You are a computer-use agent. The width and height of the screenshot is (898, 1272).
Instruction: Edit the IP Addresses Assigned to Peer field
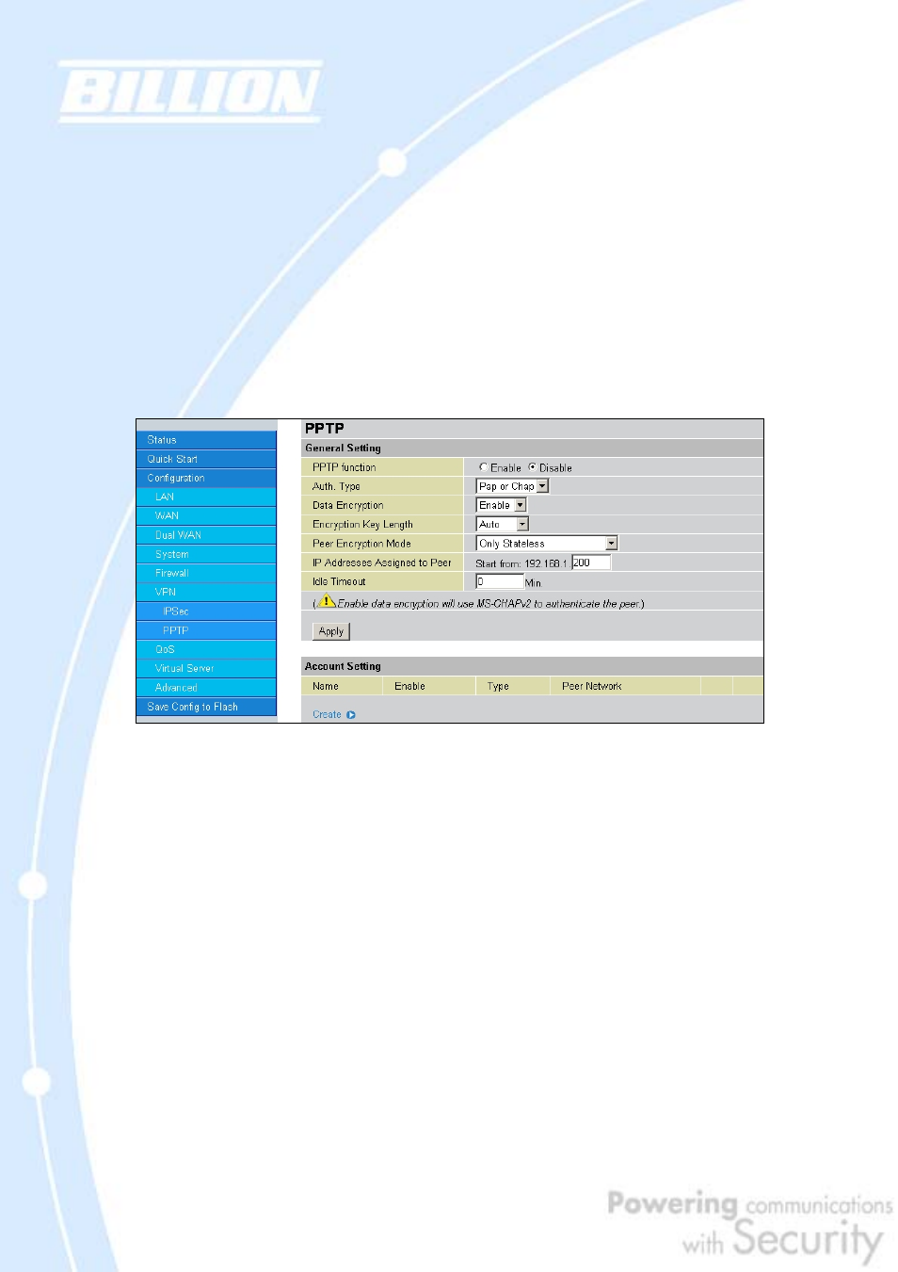592,562
